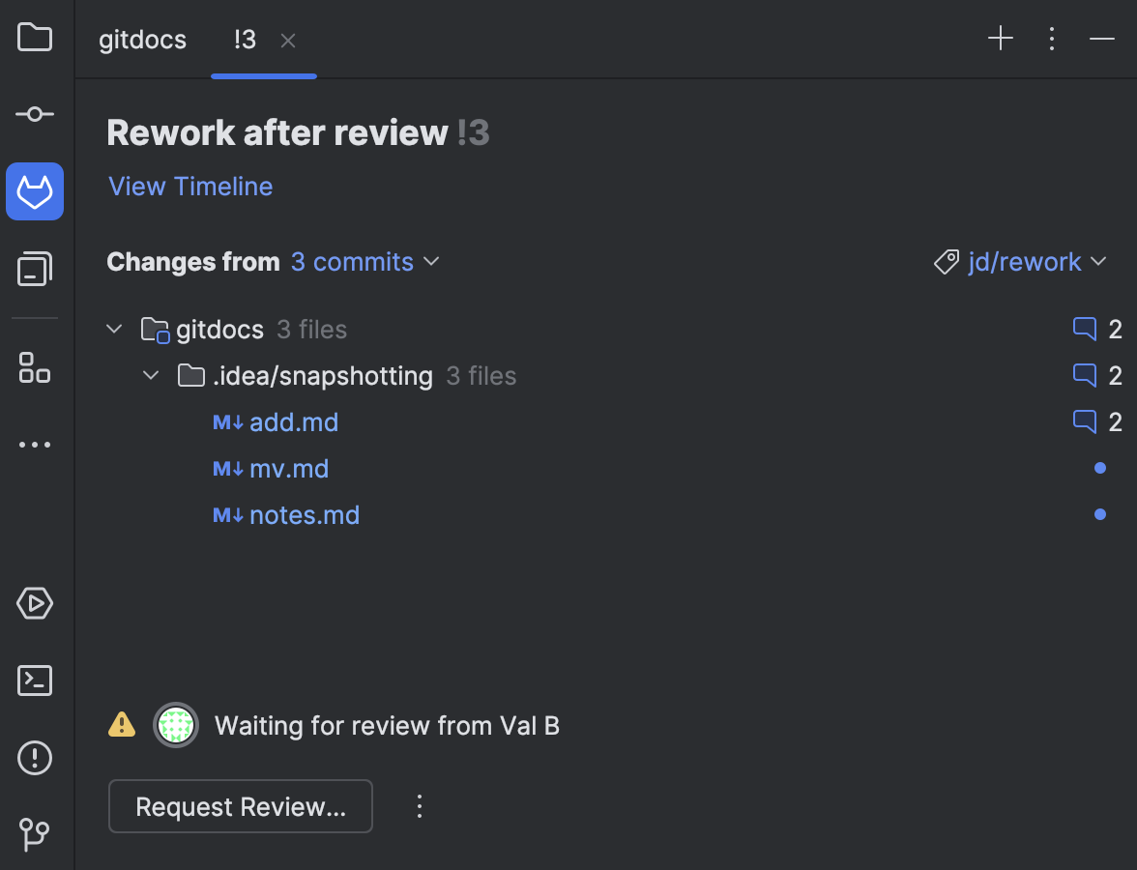Open the Services tool window
This screenshot has height=870, width=1137.
tap(34, 602)
